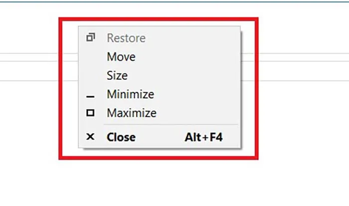Select the grayed-out Restore entry
The height and width of the screenshot is (206, 349).
coord(126,38)
